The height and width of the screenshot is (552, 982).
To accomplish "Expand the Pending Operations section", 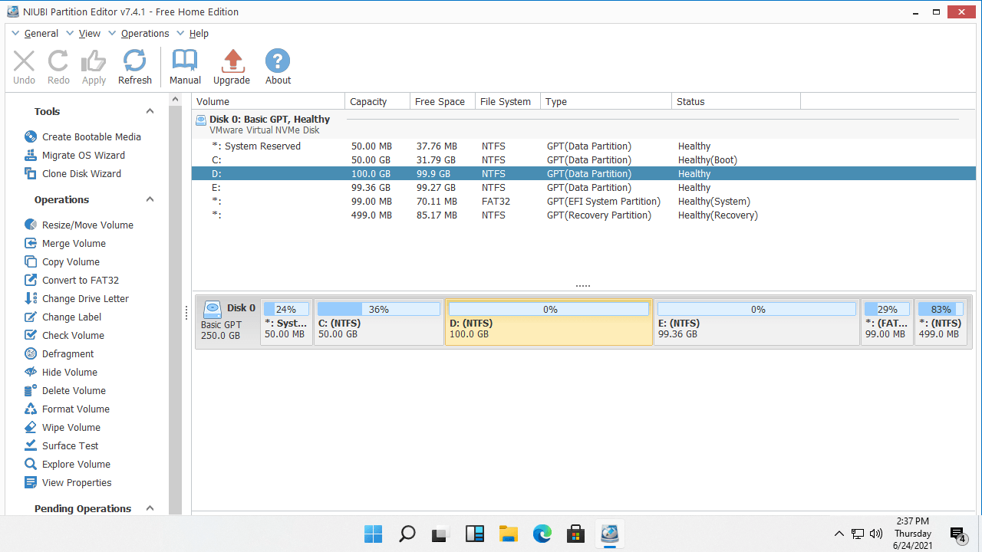I will (x=150, y=508).
